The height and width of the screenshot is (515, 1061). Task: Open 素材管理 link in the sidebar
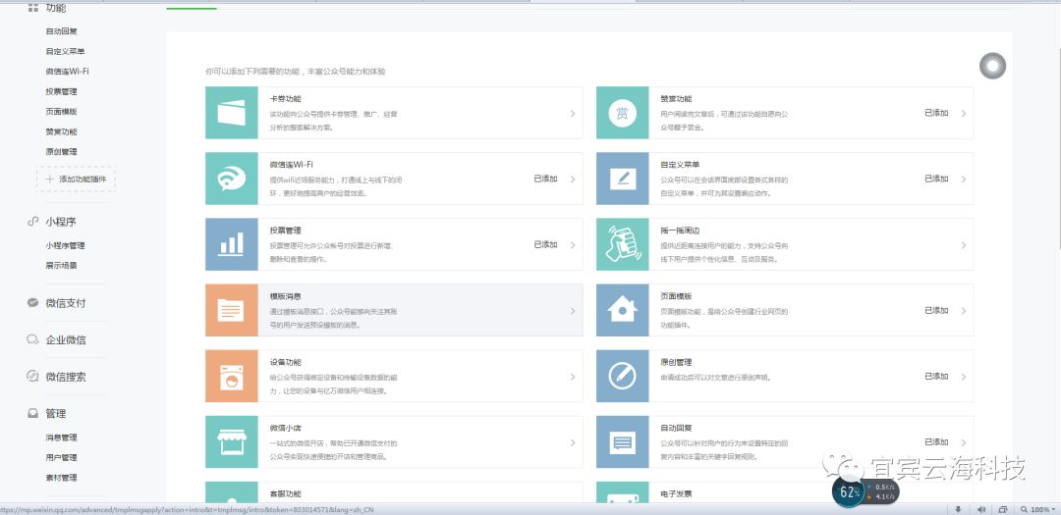(61, 478)
